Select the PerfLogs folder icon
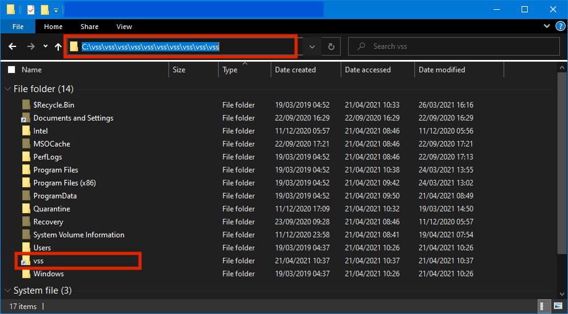The width and height of the screenshot is (568, 314). [26, 157]
